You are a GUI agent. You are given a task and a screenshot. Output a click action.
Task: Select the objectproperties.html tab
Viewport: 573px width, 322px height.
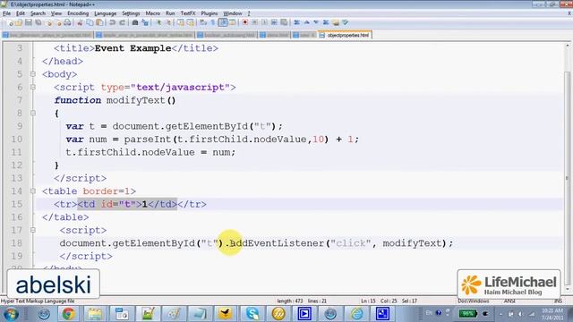(345, 35)
